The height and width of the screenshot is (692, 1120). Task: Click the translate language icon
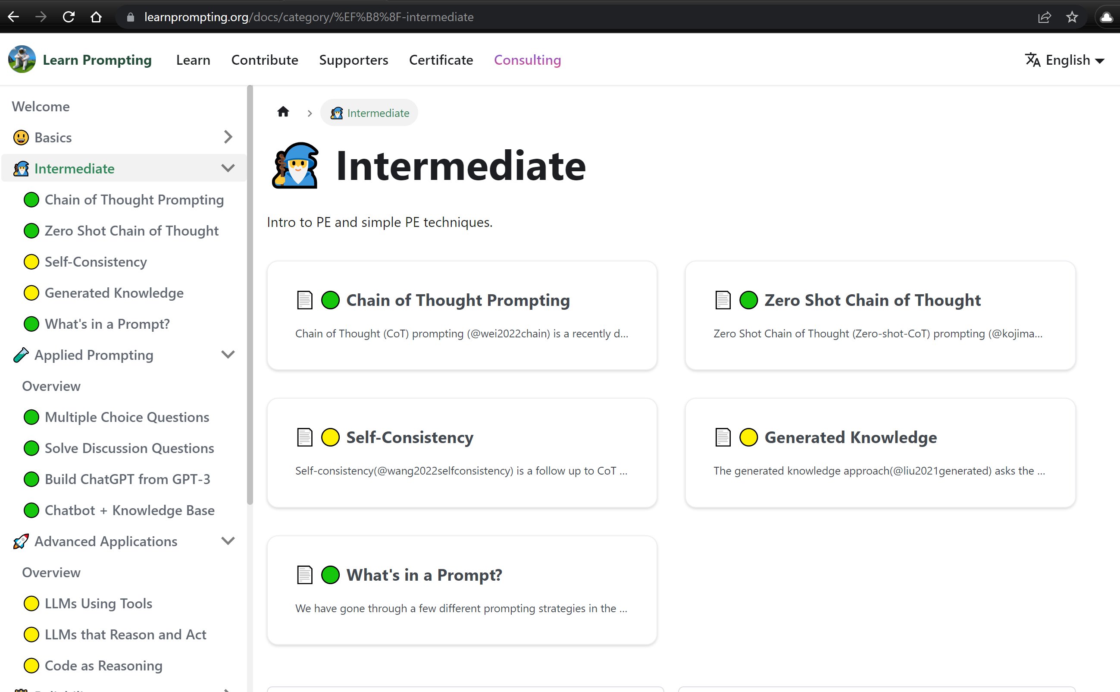pos(1032,60)
